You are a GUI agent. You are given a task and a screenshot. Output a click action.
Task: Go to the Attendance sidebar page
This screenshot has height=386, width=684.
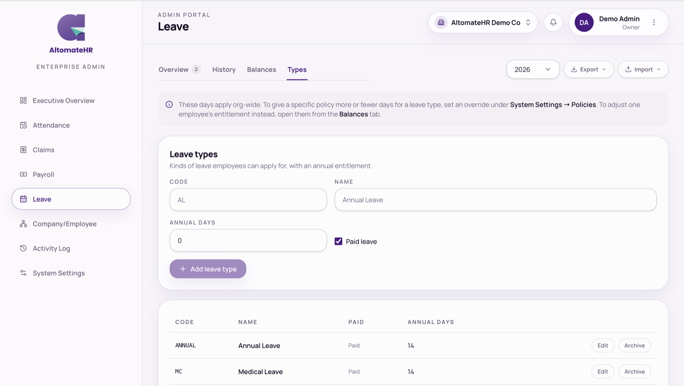click(x=71, y=125)
